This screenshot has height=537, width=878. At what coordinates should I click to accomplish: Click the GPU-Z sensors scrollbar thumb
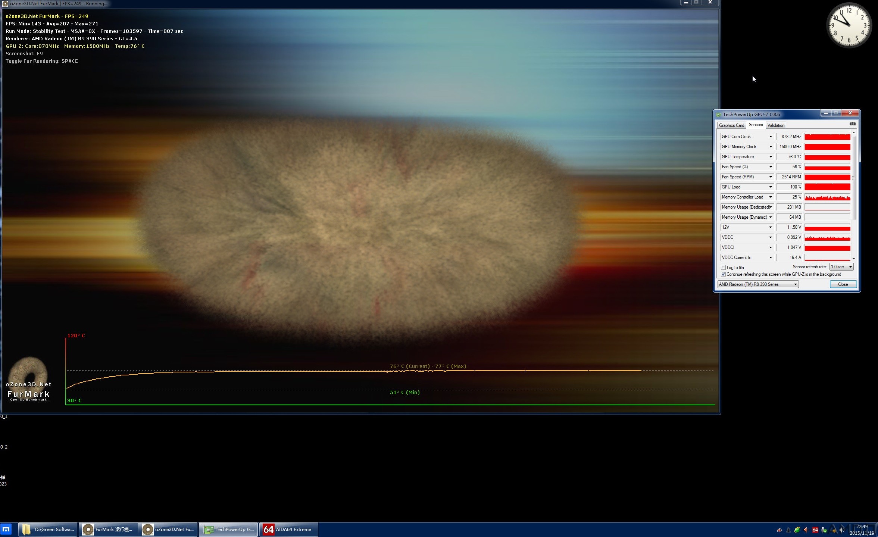[x=853, y=178]
